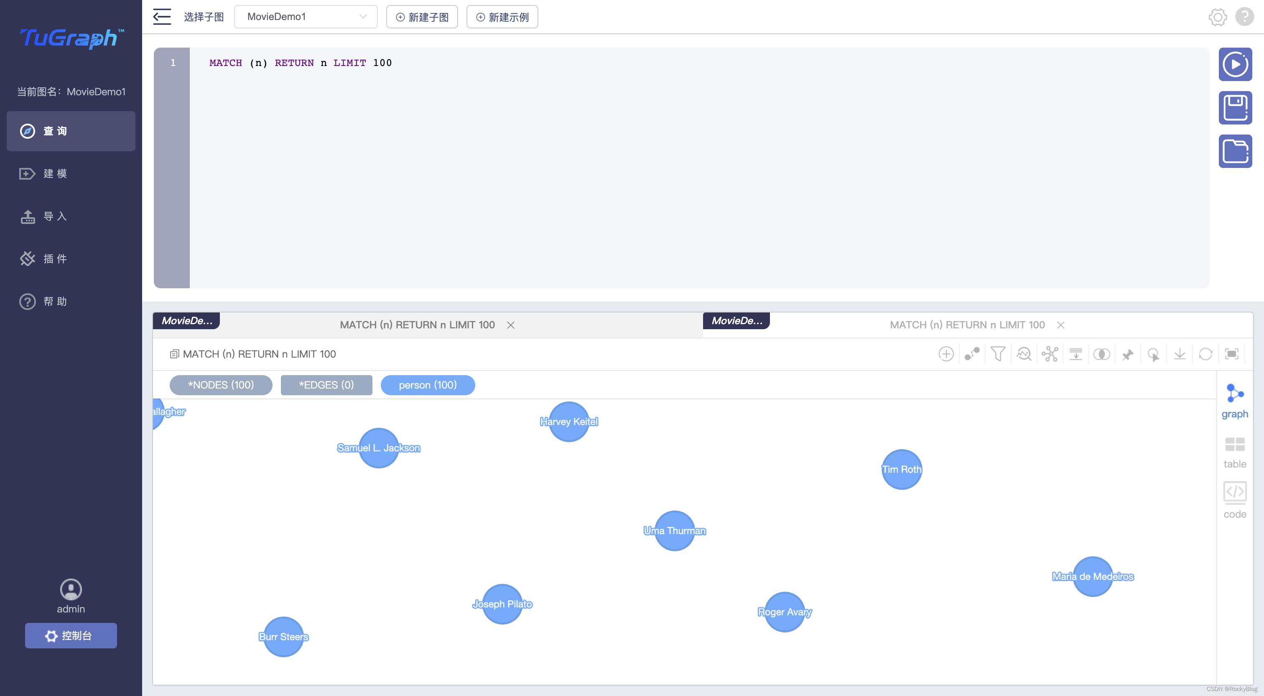Refresh the graph view via the circular arrows

[x=1205, y=354]
